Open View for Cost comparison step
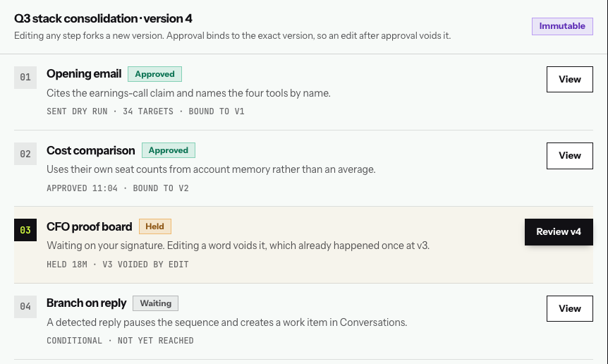Viewport: 608px width, 364px height. (x=570, y=155)
